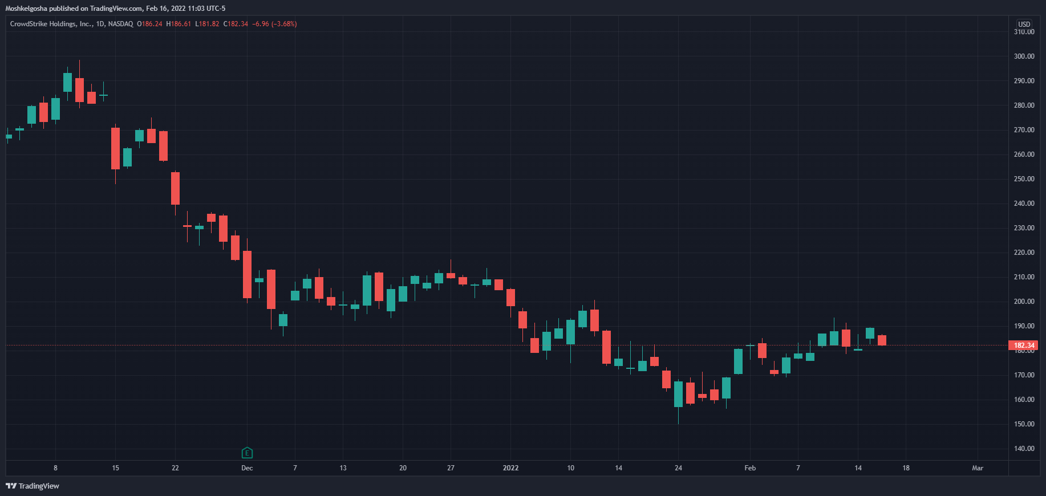The height and width of the screenshot is (496, 1046).
Task: Click the last red candlestick at 182.34
Action: [882, 340]
